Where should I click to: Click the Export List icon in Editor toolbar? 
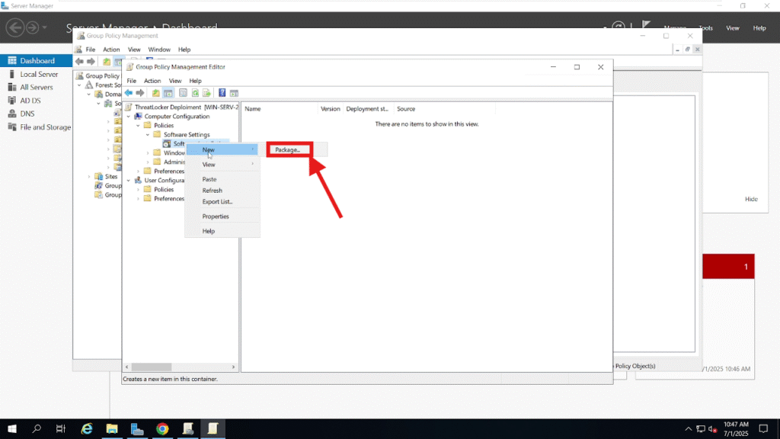(x=206, y=93)
